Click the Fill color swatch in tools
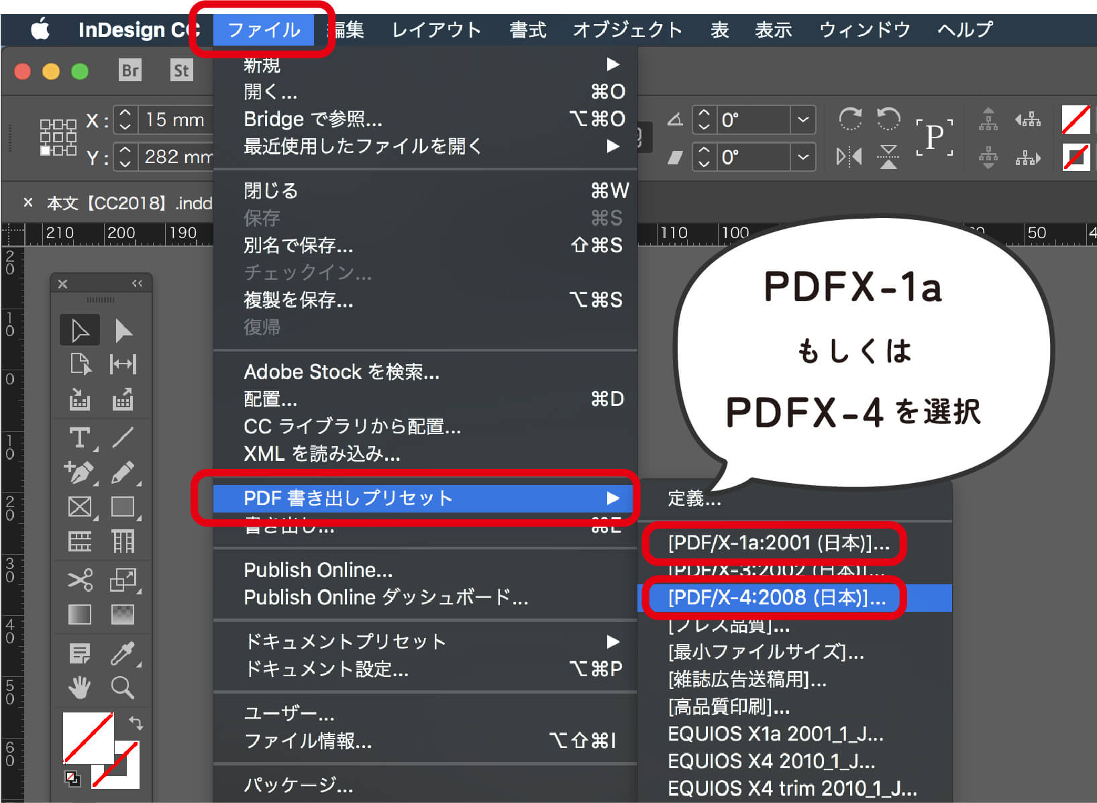This screenshot has height=803, width=1097. pos(88,738)
